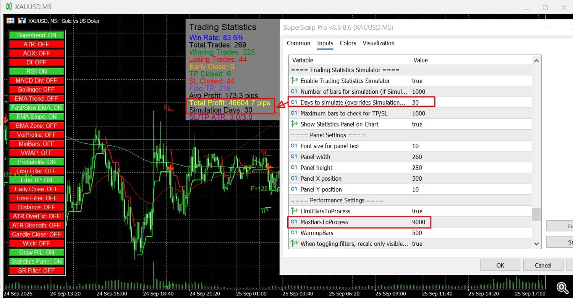Viewport: 573px width, 298px height.
Task: Select the Candle Close: OFF button
Action: coord(37,234)
